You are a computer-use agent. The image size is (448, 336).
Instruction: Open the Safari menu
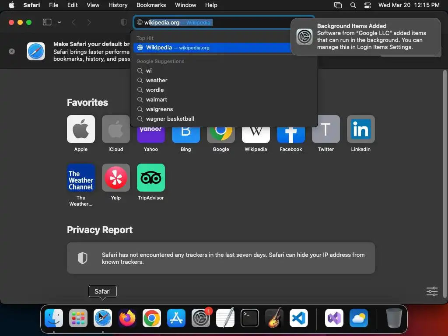(31, 5)
